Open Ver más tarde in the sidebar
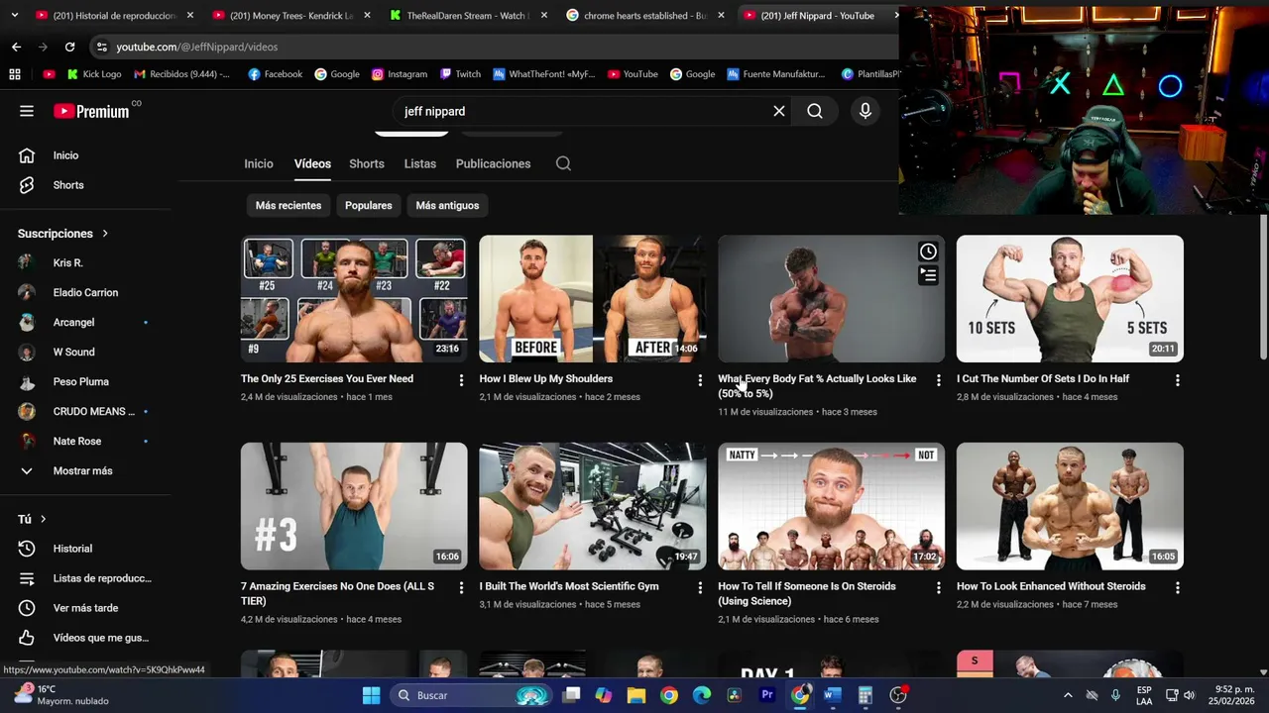 tap(85, 608)
